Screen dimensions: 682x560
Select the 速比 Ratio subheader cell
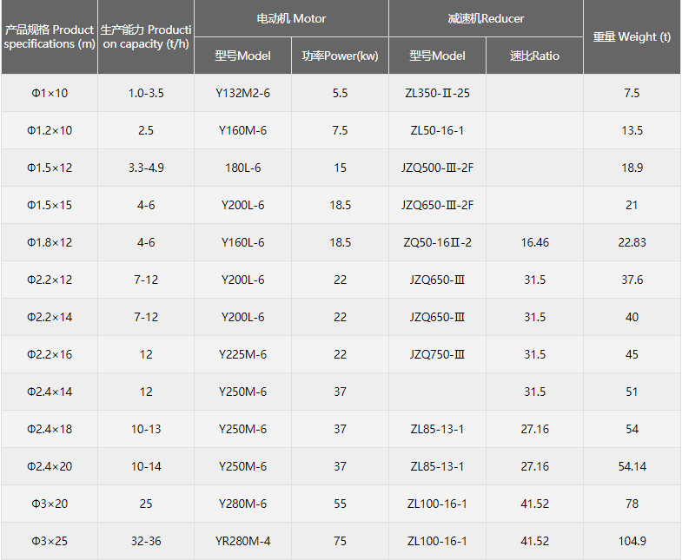pos(534,56)
